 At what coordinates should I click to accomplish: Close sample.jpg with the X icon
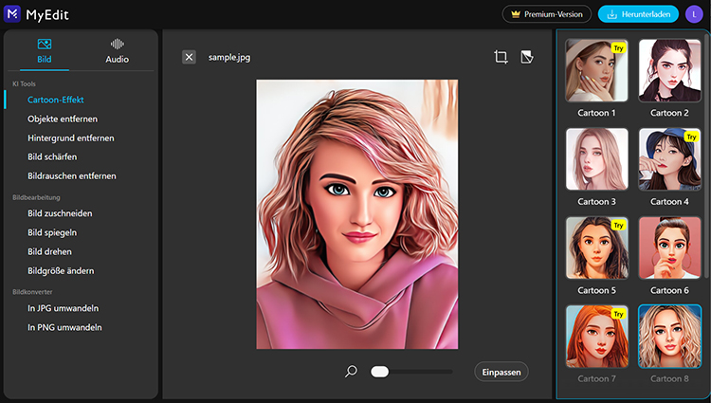click(x=190, y=57)
